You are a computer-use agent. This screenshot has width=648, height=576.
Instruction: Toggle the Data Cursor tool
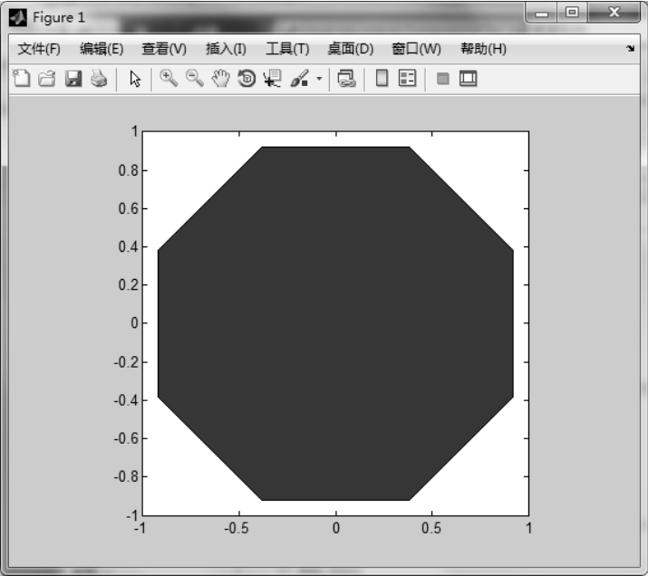(x=272, y=80)
